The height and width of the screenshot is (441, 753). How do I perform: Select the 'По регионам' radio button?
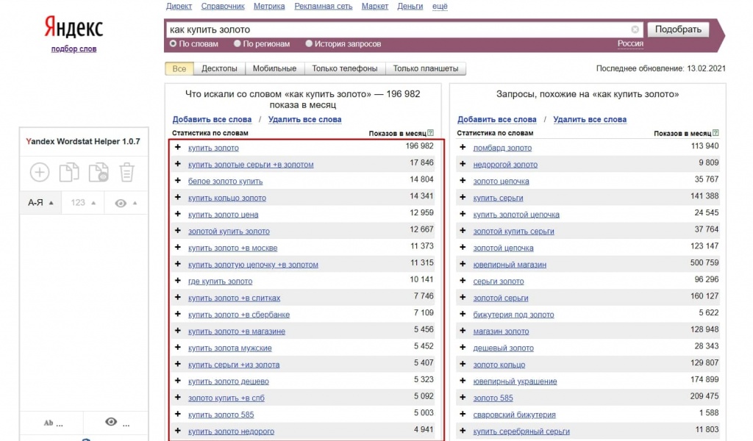coord(238,44)
